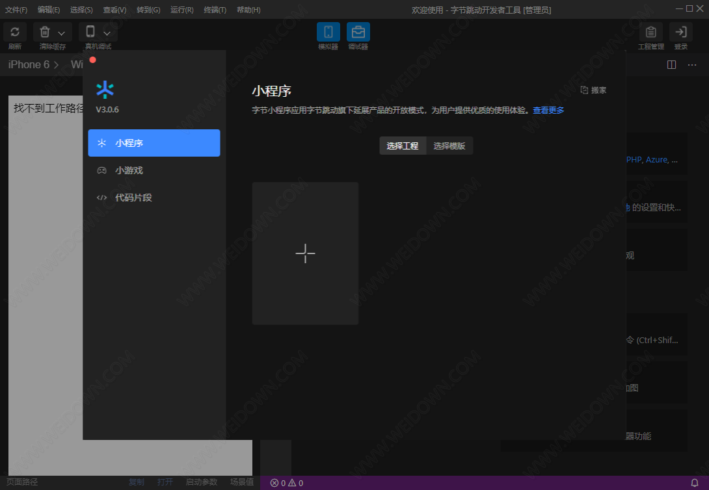
Task: Open project management (工程管理) icon
Action: click(651, 32)
